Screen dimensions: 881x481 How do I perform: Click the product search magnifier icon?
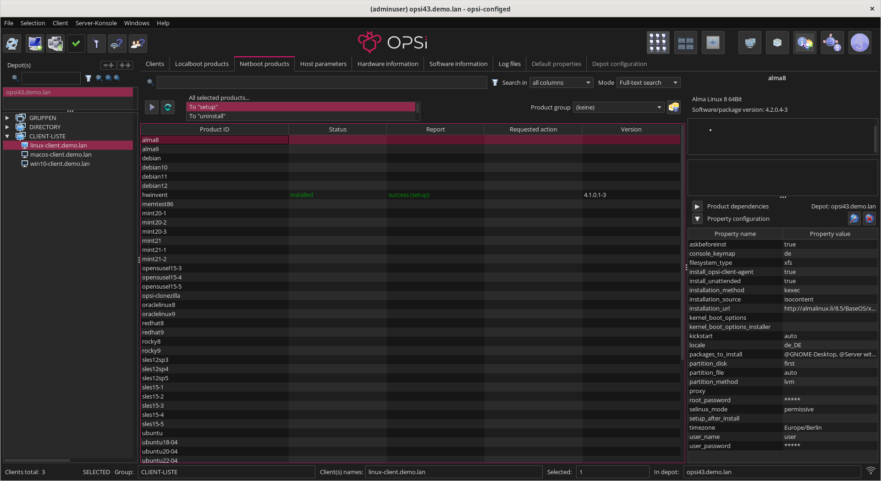[x=150, y=82]
